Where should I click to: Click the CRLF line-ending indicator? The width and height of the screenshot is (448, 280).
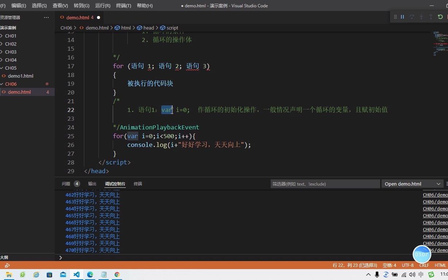(424, 265)
